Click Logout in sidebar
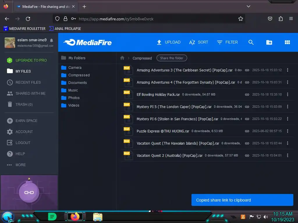The height and width of the screenshot is (223, 298). (19, 143)
